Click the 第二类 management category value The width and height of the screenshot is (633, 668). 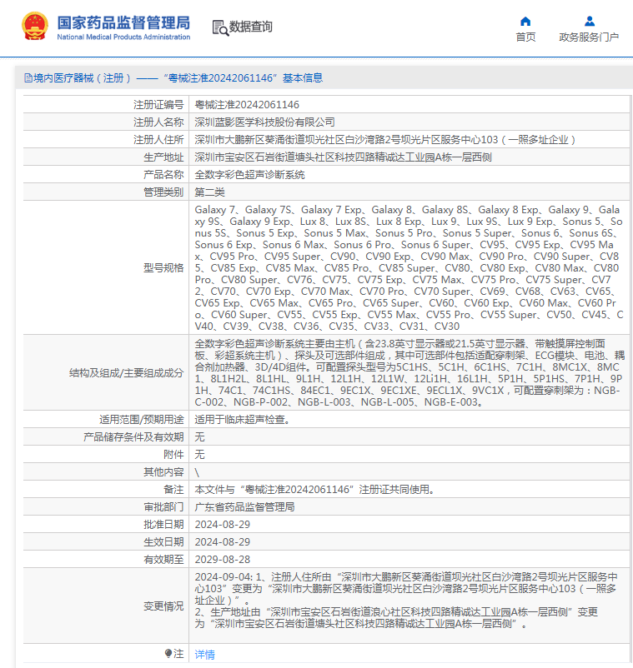tap(209, 192)
